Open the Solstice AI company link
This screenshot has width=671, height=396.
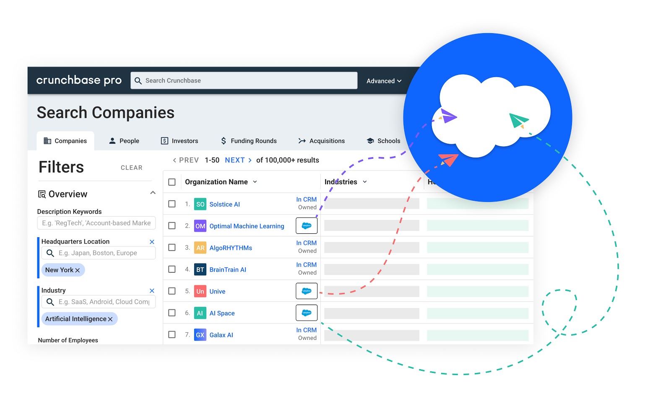(x=225, y=204)
